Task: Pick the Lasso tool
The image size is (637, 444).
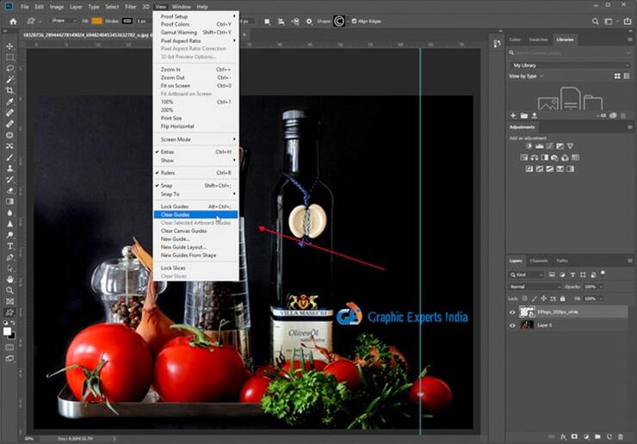Action: pos(10,68)
